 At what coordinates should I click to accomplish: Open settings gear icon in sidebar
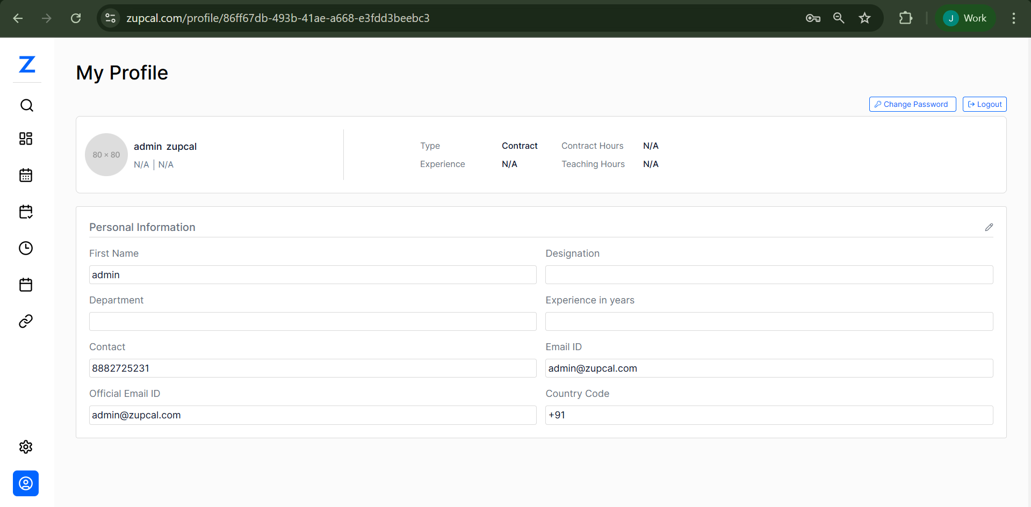[26, 447]
